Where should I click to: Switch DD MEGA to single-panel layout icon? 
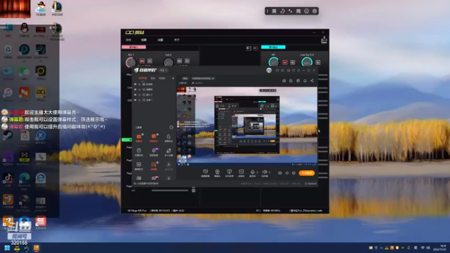(249, 48)
